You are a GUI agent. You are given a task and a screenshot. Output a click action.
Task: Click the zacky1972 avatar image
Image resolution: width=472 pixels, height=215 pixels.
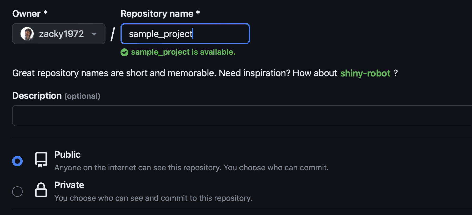27,34
